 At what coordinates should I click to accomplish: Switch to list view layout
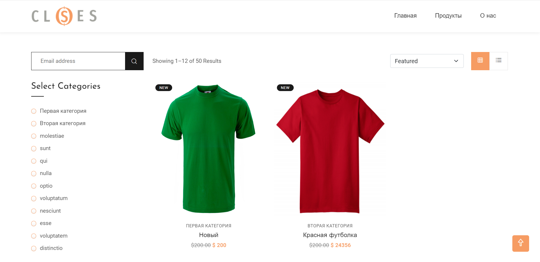point(499,61)
